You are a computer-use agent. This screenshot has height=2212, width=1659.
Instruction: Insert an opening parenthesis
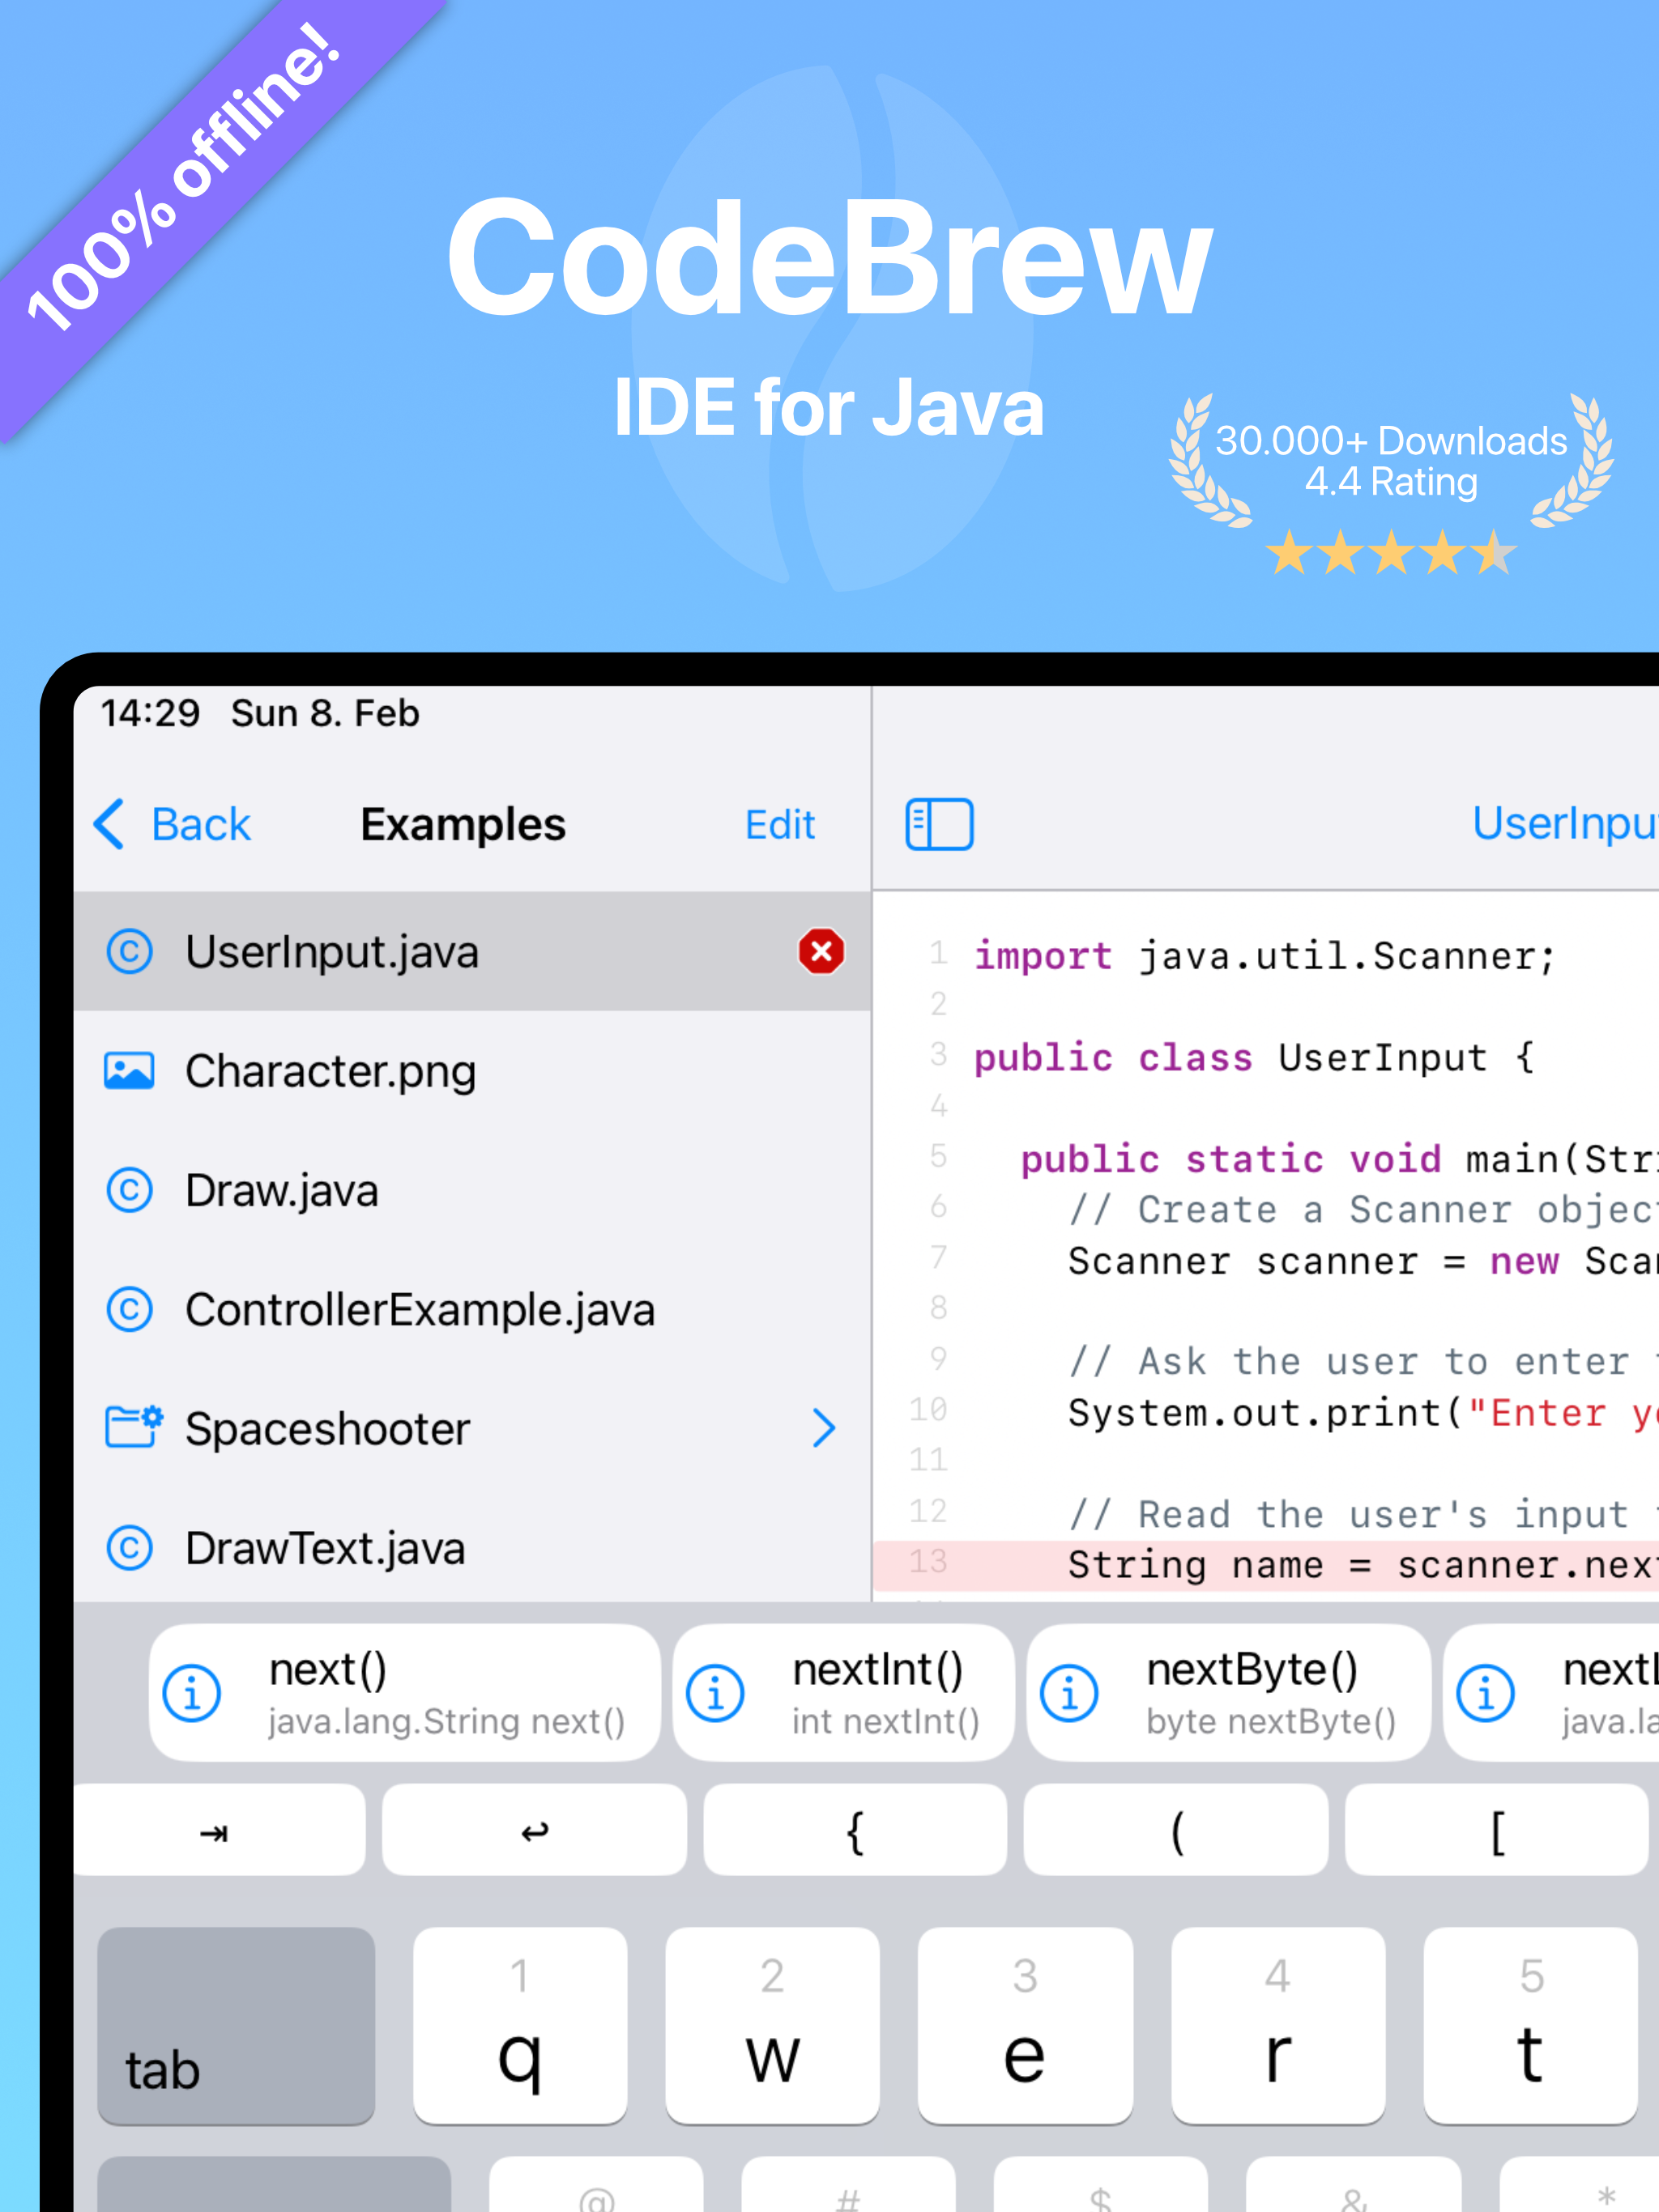[x=1175, y=1830]
